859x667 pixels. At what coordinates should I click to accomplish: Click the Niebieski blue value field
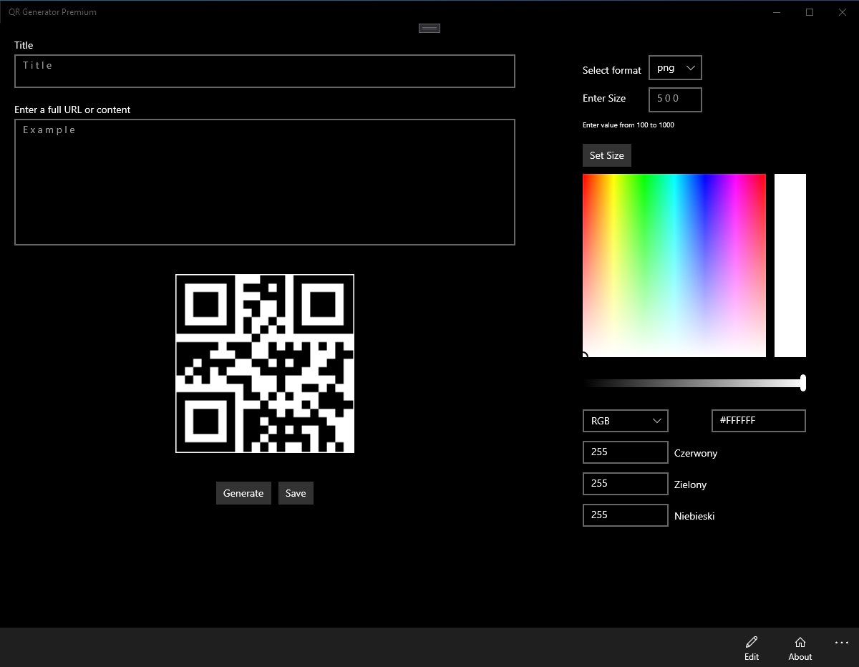626,515
